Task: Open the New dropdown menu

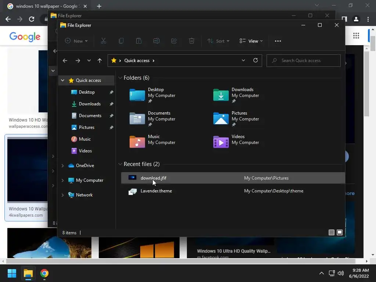Action: point(76,41)
